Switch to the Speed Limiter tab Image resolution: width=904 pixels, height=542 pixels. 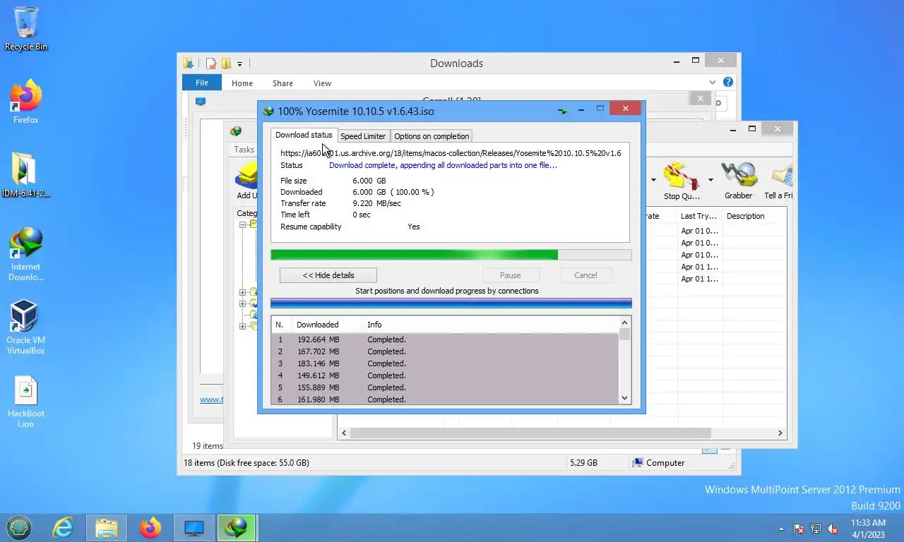pos(363,136)
